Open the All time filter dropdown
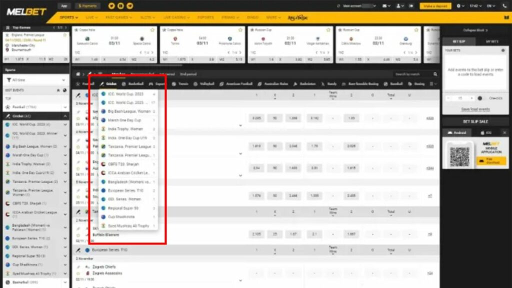Image resolution: width=512 pixels, height=288 pixels. [x=36, y=80]
